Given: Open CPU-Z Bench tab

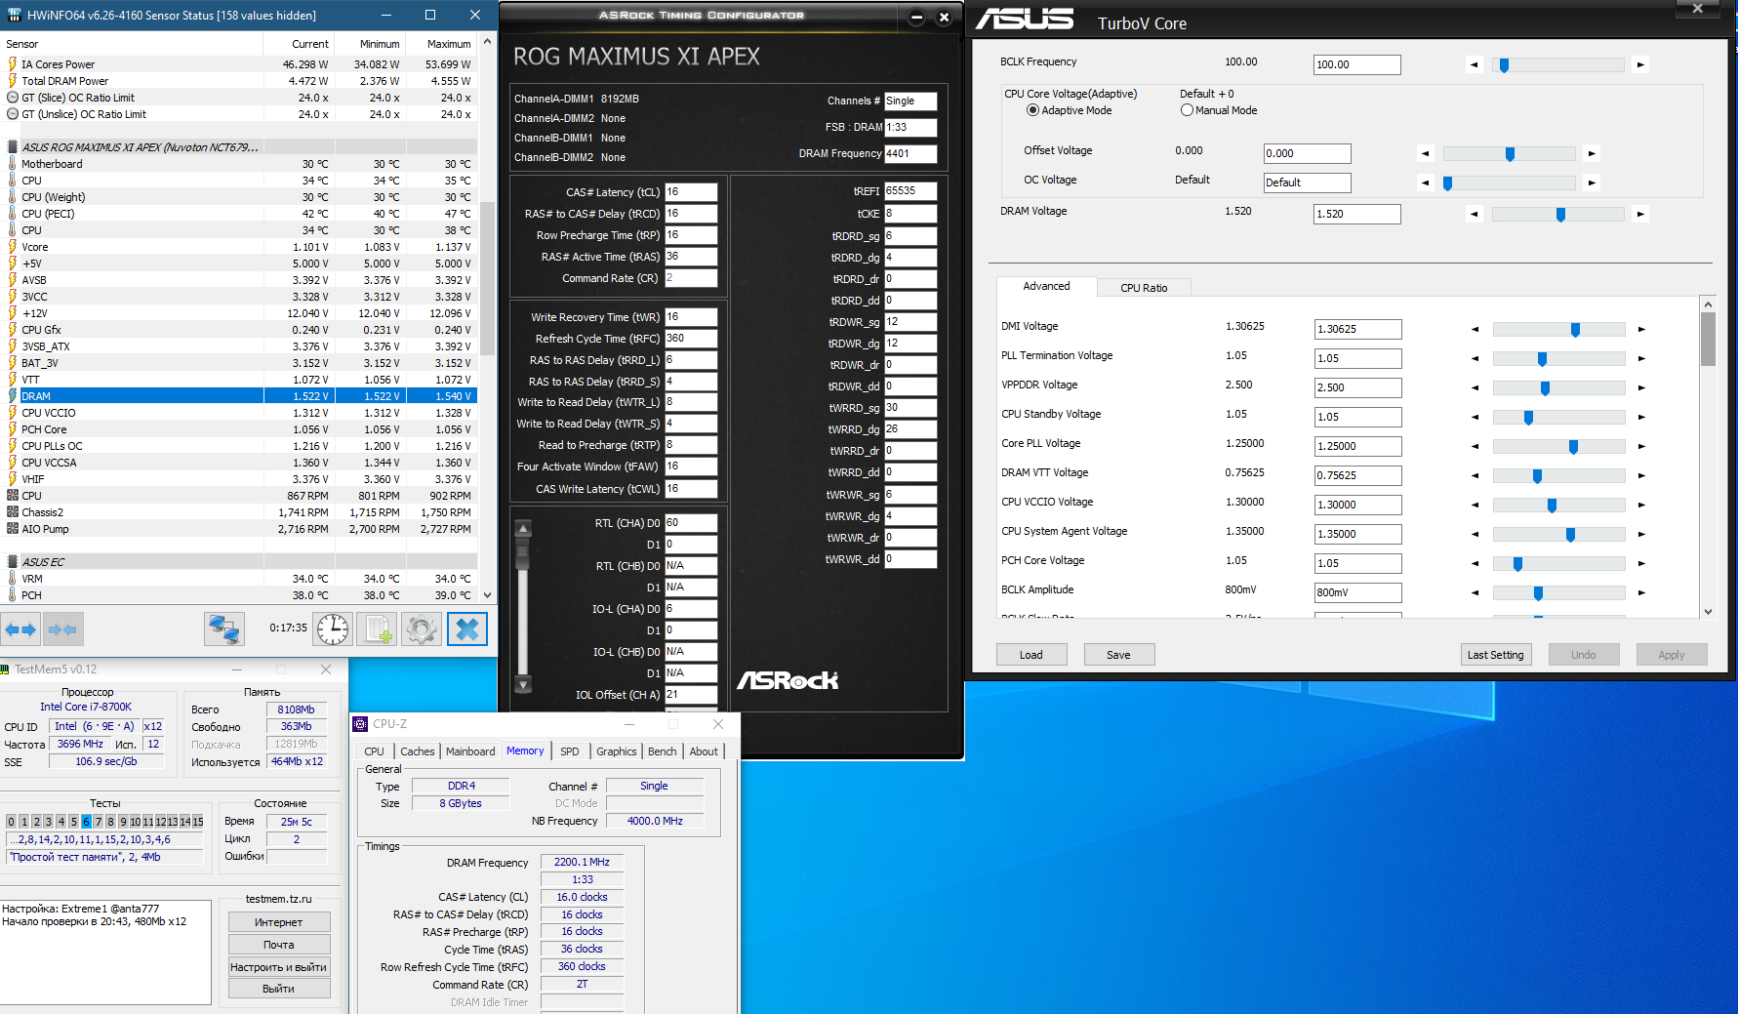Looking at the screenshot, I should point(662,751).
